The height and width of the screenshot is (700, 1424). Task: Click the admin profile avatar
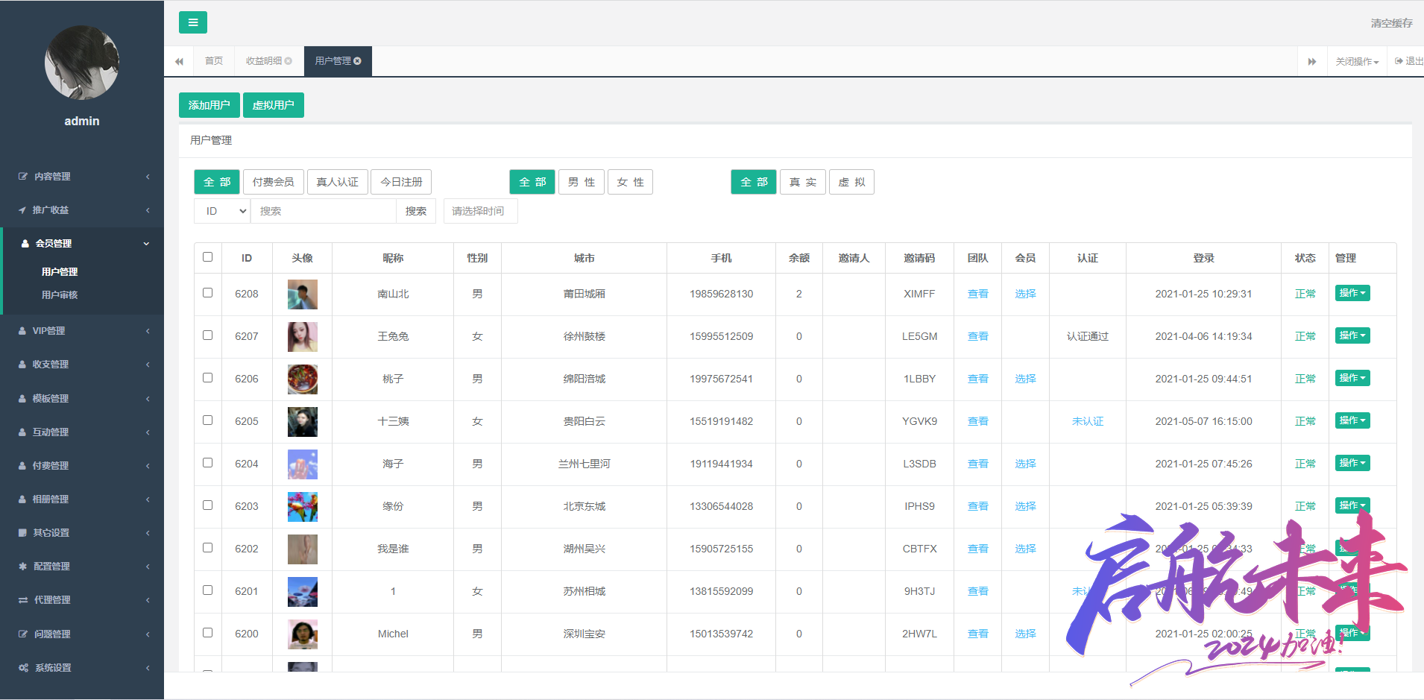[x=82, y=63]
